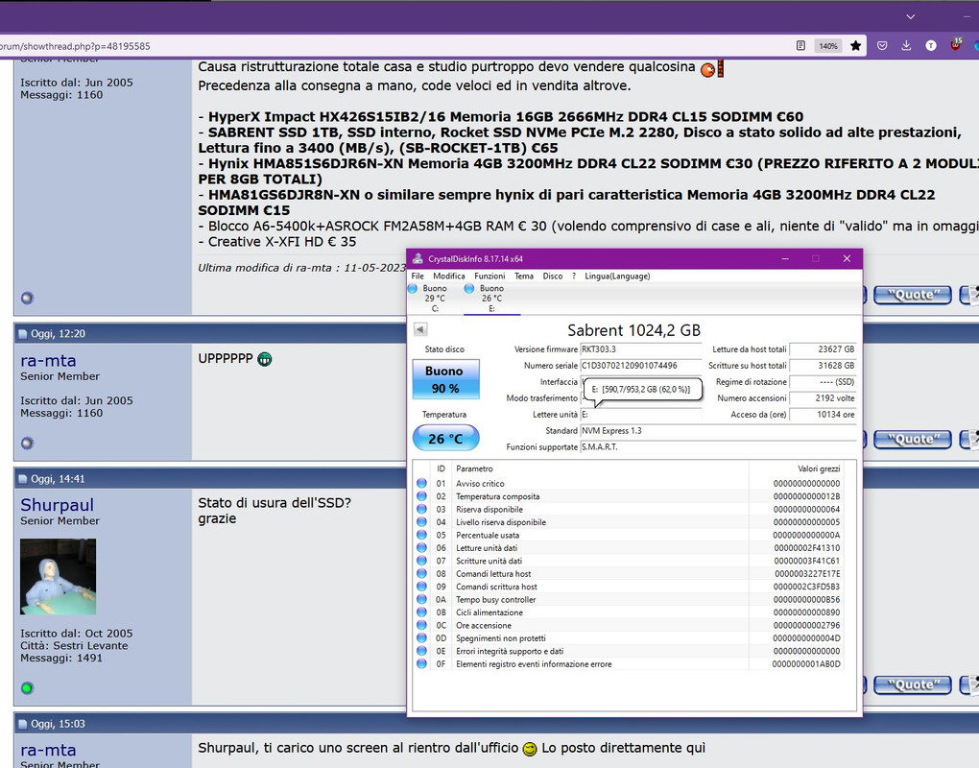Minimize the CrystalDiskInfo window
The image size is (979, 768).
click(785, 258)
